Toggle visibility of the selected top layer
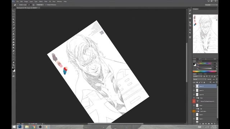The image size is (230, 129). point(194,86)
